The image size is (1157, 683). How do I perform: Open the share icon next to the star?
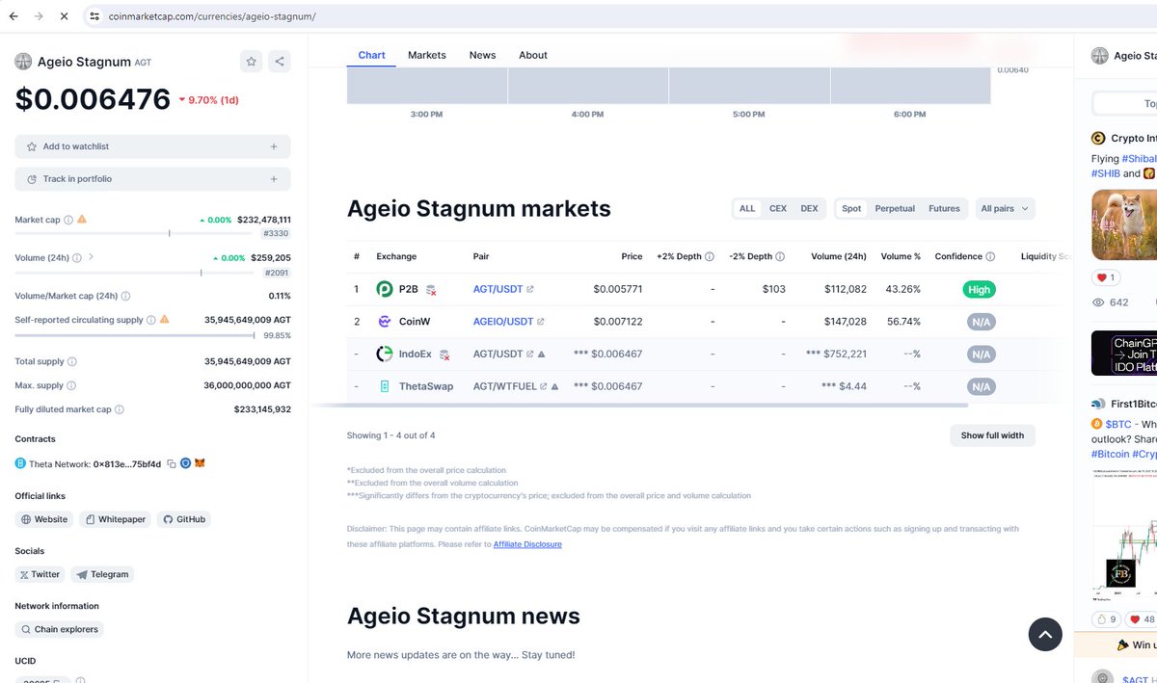tap(280, 61)
